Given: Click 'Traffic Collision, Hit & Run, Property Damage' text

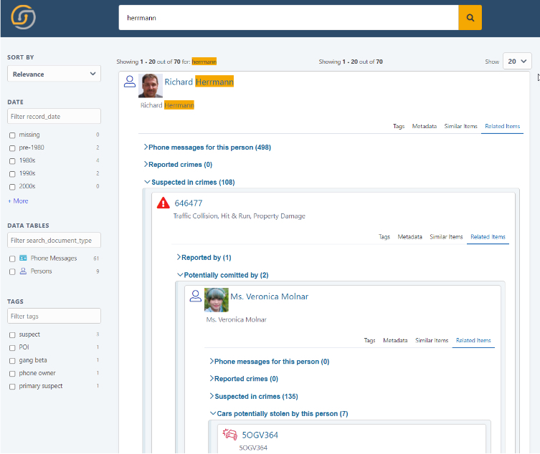Looking at the screenshot, I should click(240, 216).
